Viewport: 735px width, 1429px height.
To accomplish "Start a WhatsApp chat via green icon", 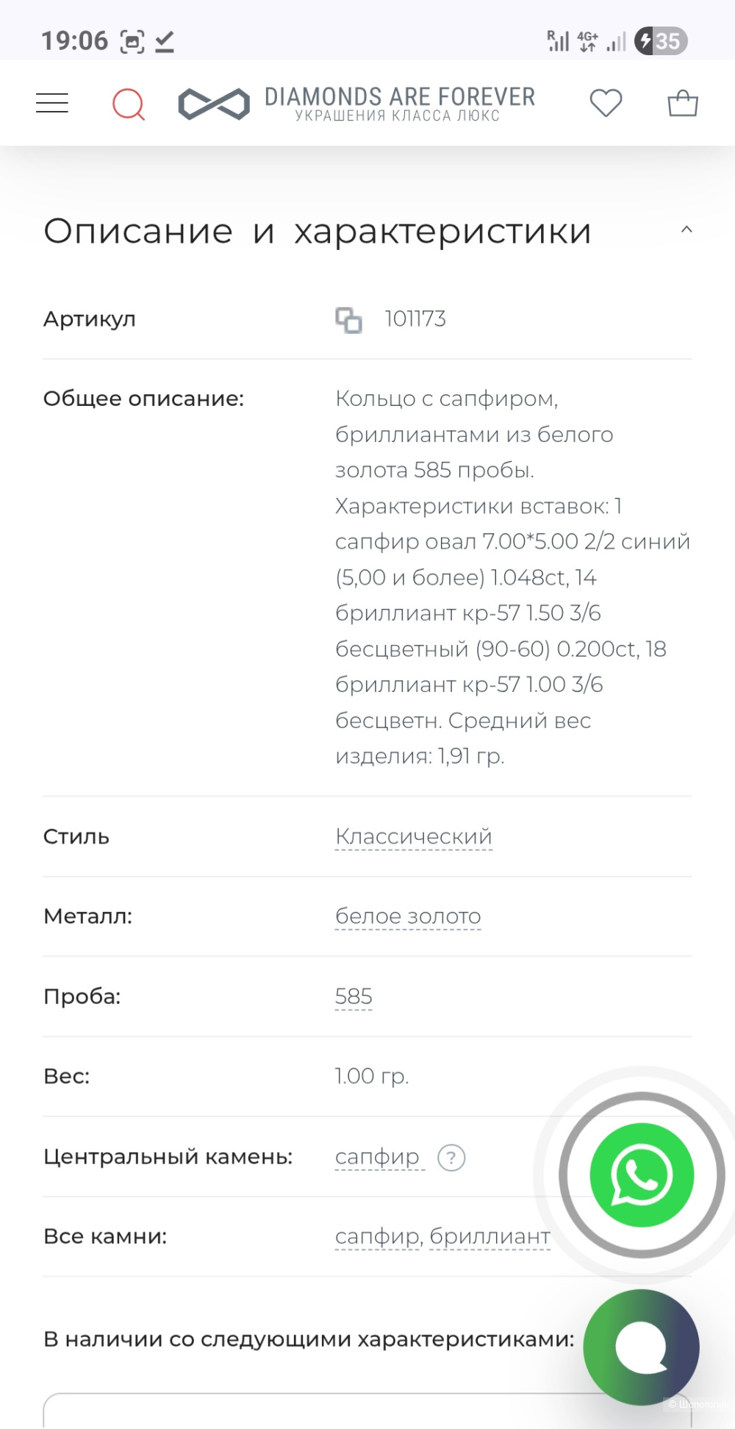I will click(x=640, y=1175).
